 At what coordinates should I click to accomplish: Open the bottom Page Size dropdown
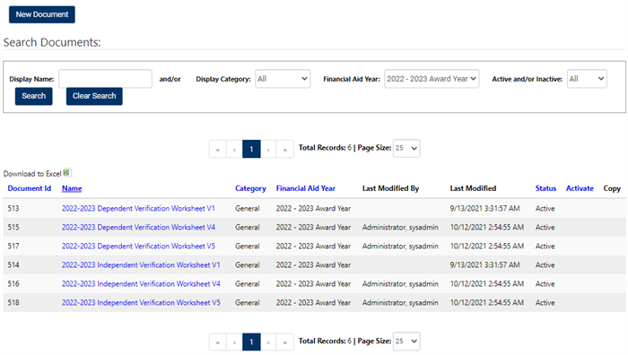click(406, 342)
